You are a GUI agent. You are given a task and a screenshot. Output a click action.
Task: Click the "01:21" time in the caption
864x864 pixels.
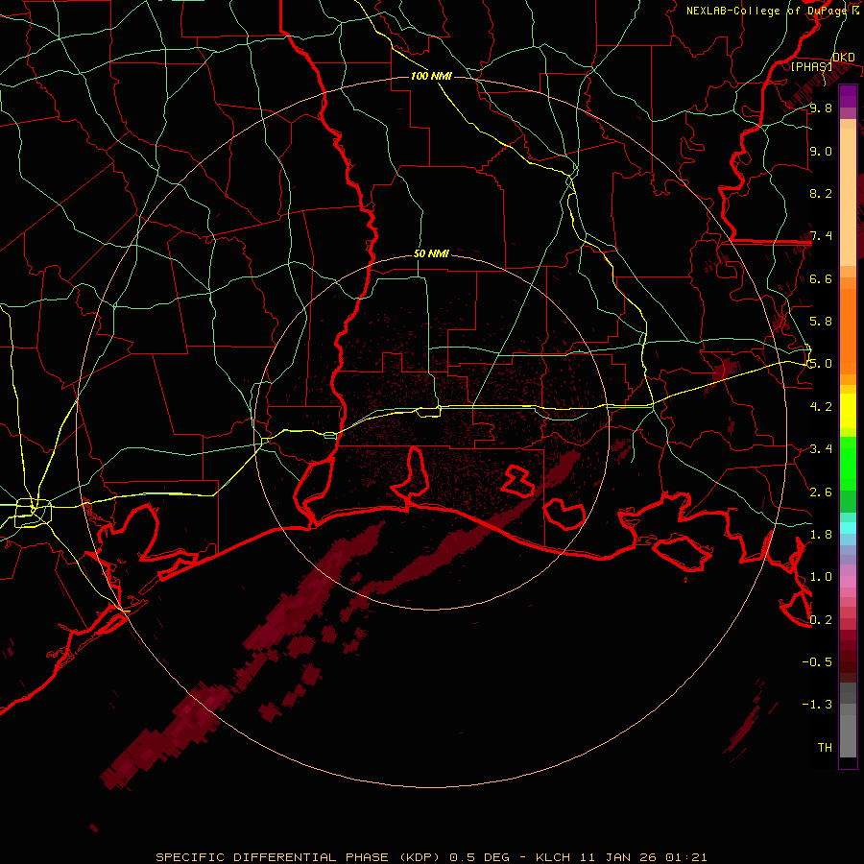[686, 857]
